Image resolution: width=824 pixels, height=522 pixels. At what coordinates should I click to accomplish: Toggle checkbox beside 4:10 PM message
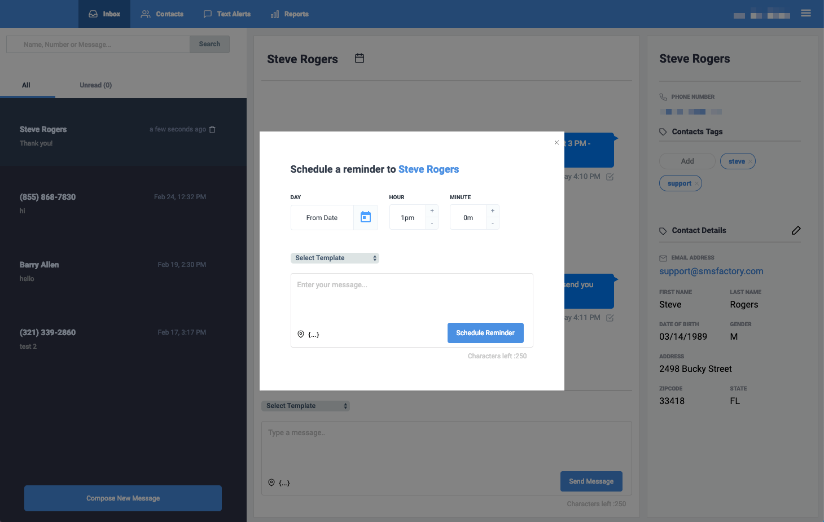[610, 177]
